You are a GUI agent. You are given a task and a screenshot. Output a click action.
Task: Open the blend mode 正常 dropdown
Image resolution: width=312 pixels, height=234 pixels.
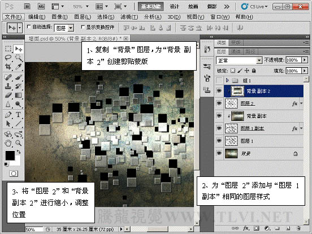[239, 60]
